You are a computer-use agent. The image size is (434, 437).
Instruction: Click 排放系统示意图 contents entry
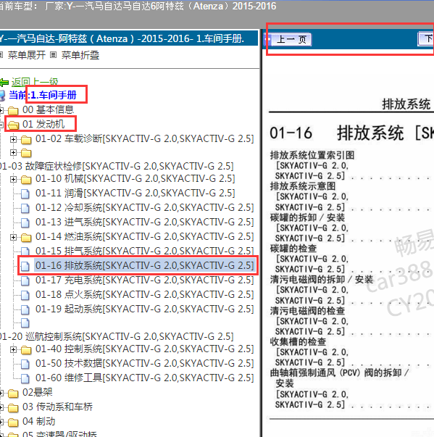tap(303, 186)
